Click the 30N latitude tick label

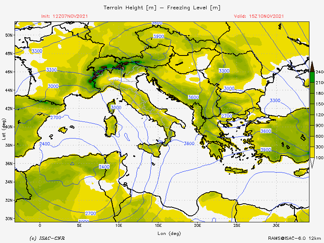(9, 219)
